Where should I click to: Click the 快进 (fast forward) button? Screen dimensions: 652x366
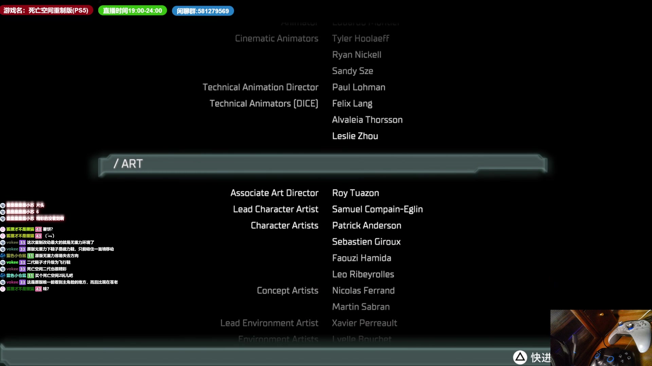click(531, 357)
